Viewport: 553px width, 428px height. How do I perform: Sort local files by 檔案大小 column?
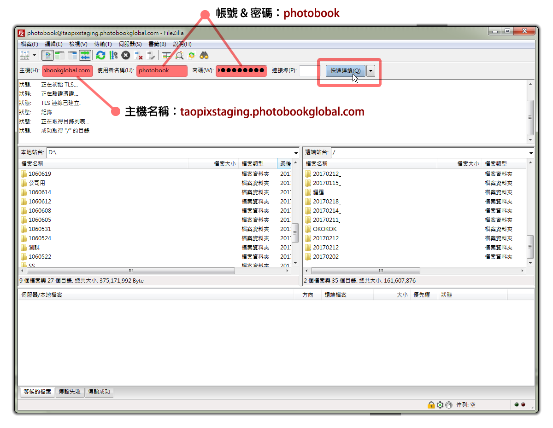click(x=213, y=163)
